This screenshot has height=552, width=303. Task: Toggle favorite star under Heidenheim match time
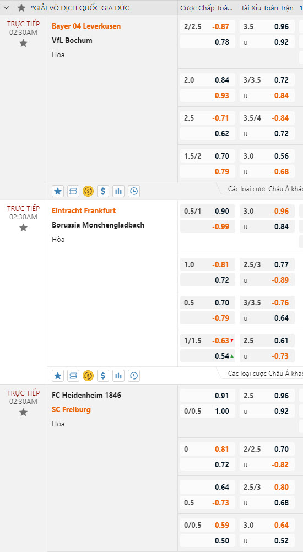pyautogui.click(x=23, y=412)
